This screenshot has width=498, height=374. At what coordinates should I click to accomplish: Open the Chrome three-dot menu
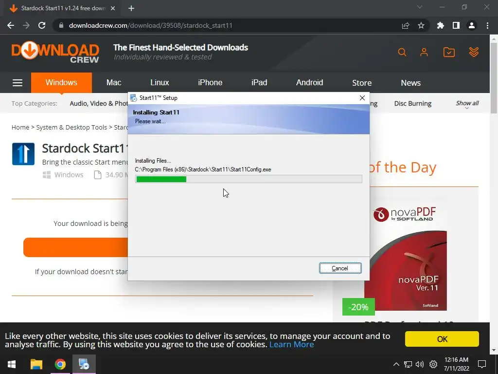pos(487,25)
